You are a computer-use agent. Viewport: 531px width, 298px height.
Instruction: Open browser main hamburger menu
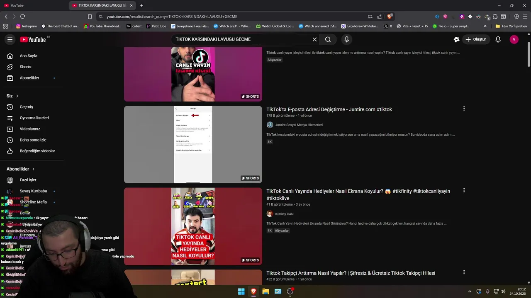tap(525, 17)
